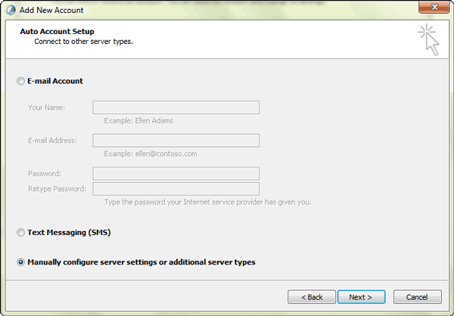
Task: Cancel the Add New Account dialog
Action: [417, 297]
